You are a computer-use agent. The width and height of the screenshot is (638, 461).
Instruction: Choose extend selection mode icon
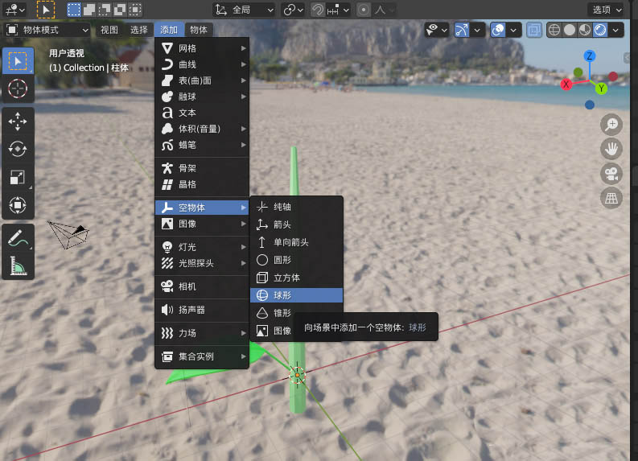tap(89, 10)
